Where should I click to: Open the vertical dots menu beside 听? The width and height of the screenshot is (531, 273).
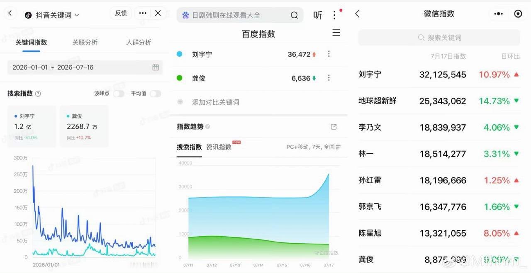(335, 15)
